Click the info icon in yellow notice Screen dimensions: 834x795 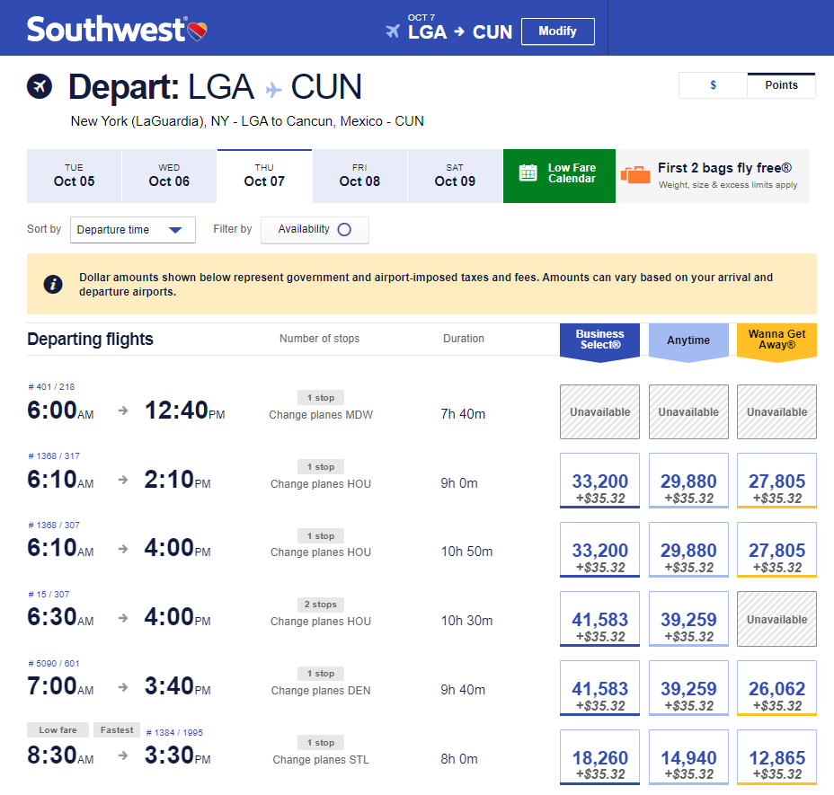pyautogui.click(x=53, y=284)
